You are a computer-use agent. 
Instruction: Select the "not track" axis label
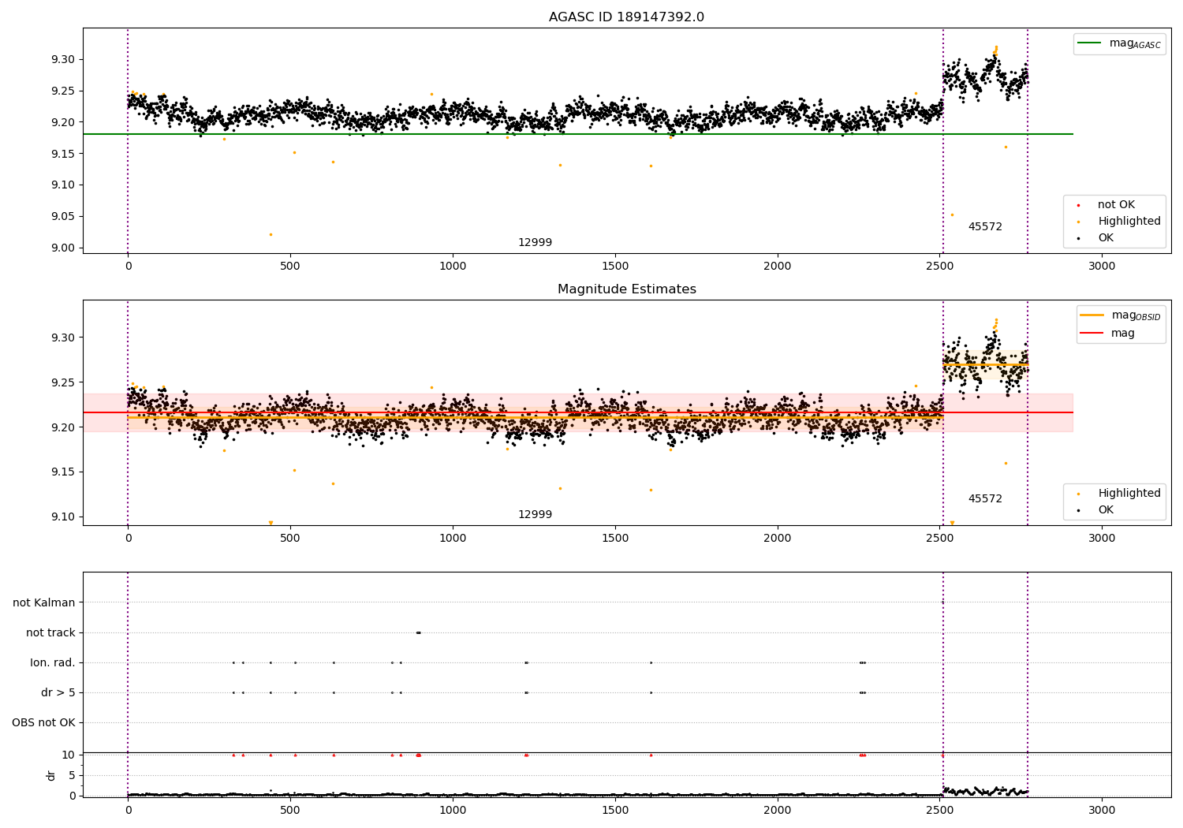pyautogui.click(x=50, y=633)
